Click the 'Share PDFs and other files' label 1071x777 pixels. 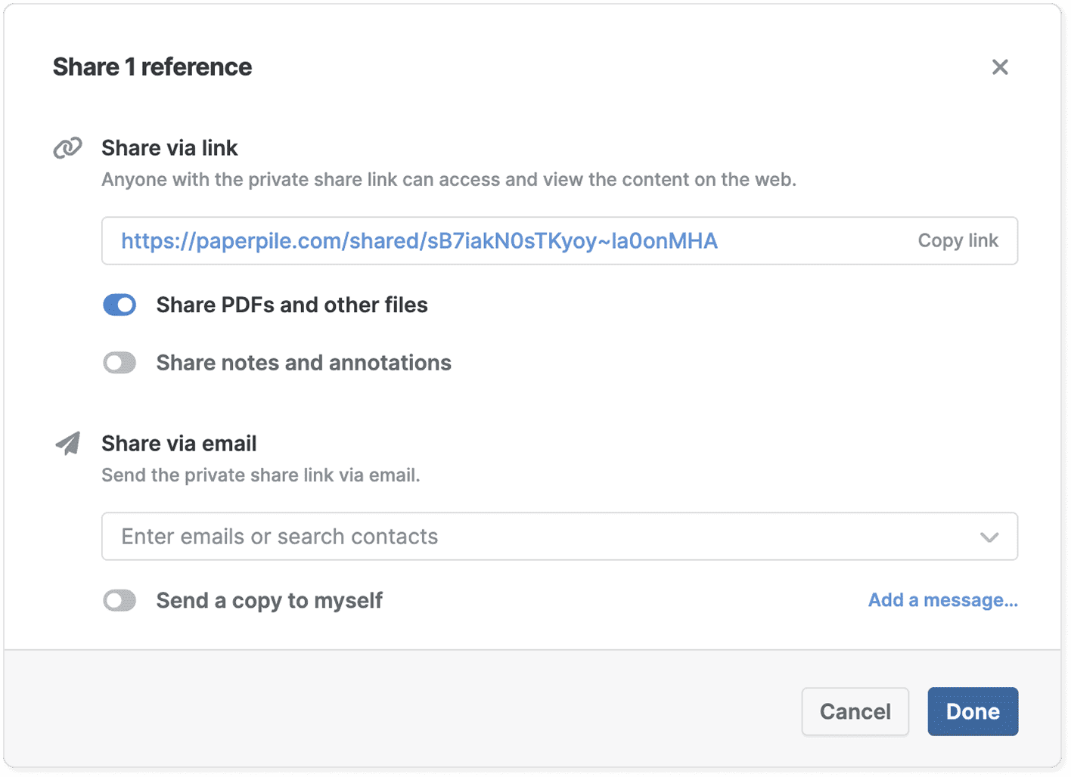[x=292, y=305]
